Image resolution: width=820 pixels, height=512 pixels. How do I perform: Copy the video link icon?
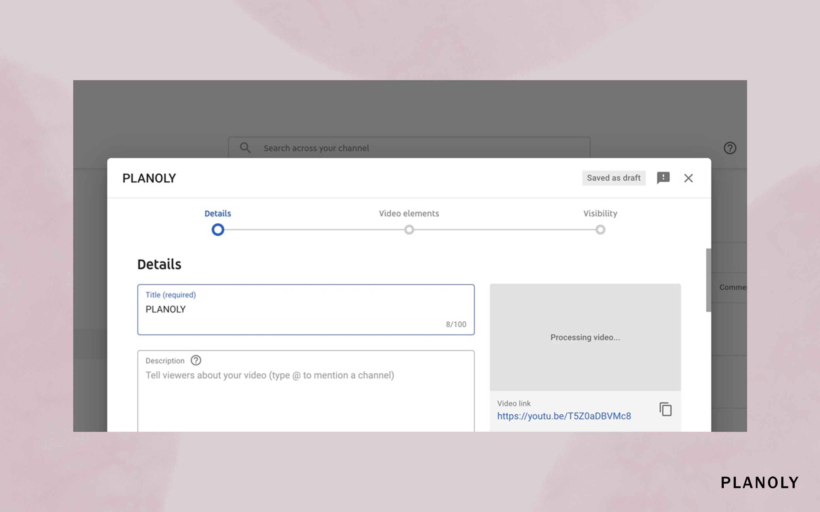665,409
